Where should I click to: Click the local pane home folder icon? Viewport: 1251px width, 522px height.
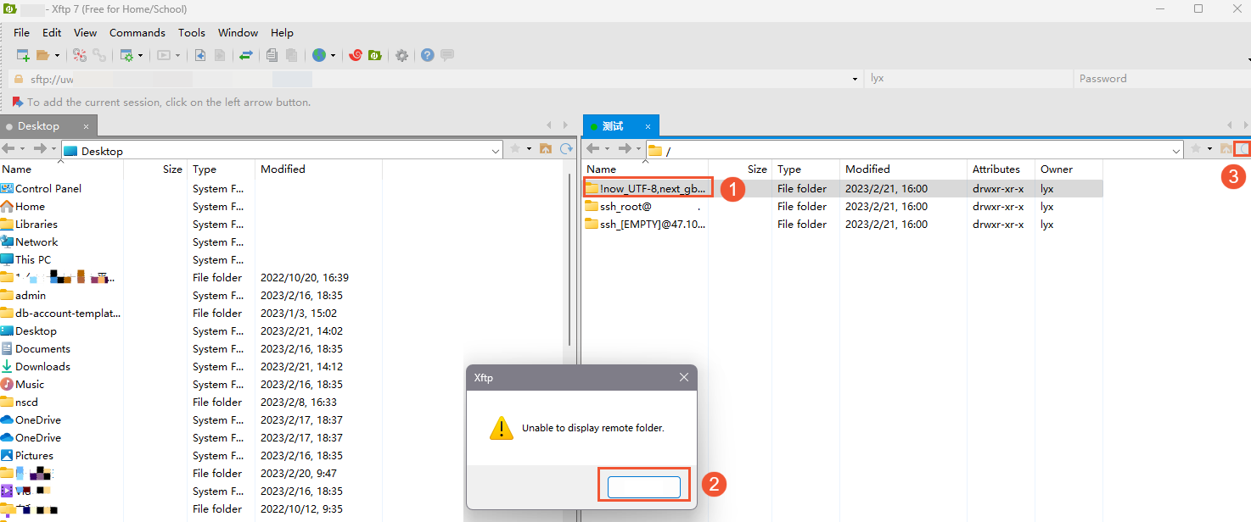tap(545, 149)
